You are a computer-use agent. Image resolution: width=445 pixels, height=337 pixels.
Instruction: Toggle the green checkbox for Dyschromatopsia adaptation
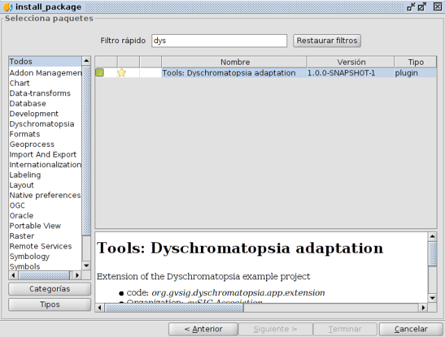coord(99,72)
